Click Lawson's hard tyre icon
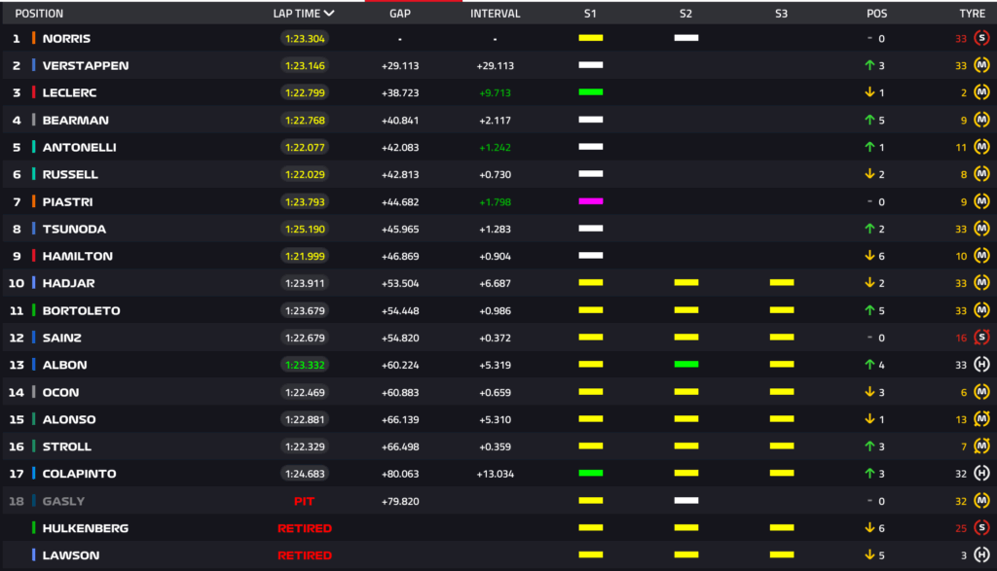 [981, 555]
